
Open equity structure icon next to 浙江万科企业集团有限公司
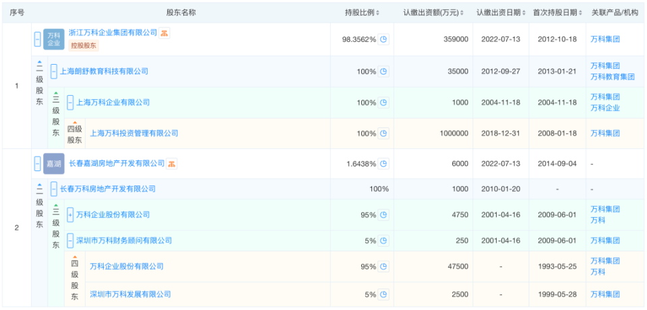[x=164, y=33]
